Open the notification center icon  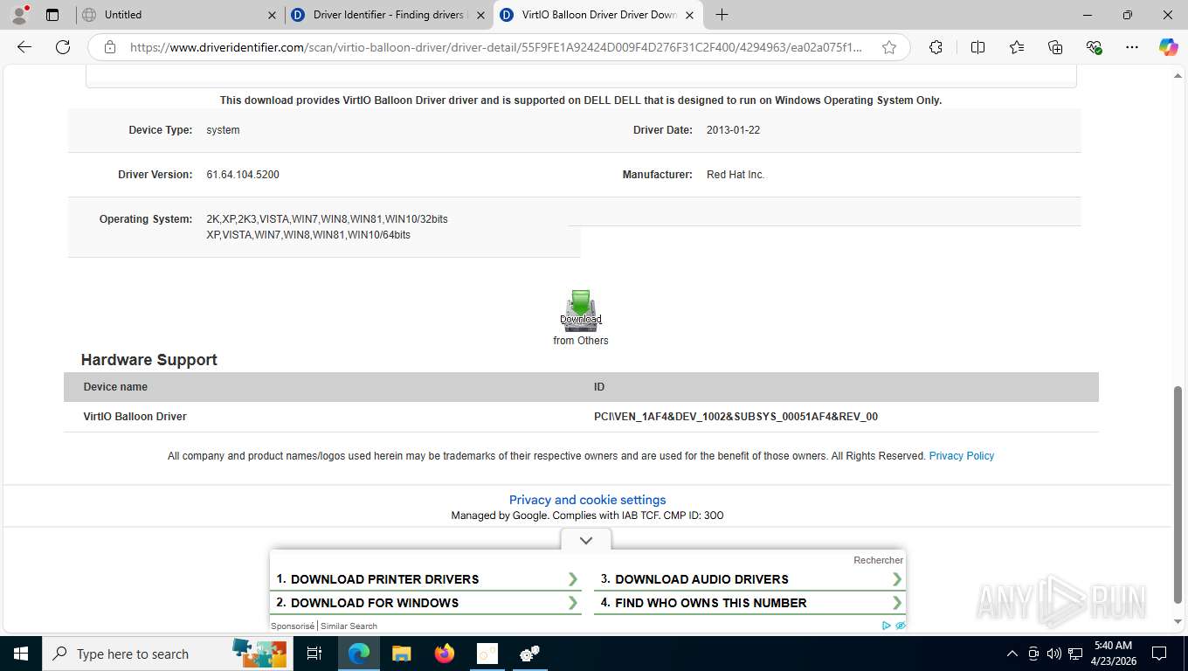(1159, 654)
